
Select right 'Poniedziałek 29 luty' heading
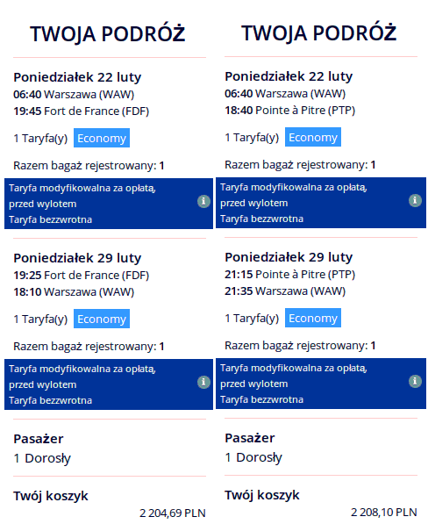pyautogui.click(x=289, y=257)
